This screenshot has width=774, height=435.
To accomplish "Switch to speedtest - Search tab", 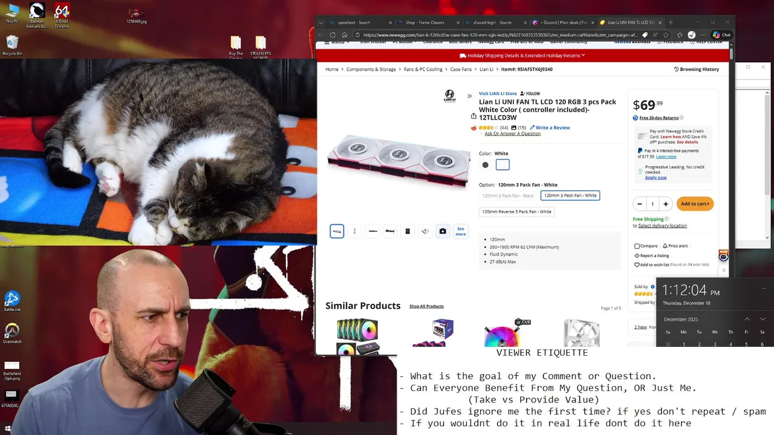I will coord(360,22).
